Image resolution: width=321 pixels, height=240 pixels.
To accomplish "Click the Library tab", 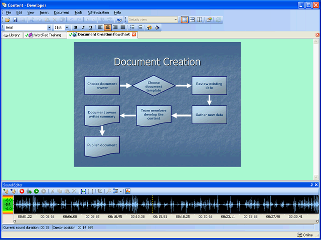I will tap(12, 35).
